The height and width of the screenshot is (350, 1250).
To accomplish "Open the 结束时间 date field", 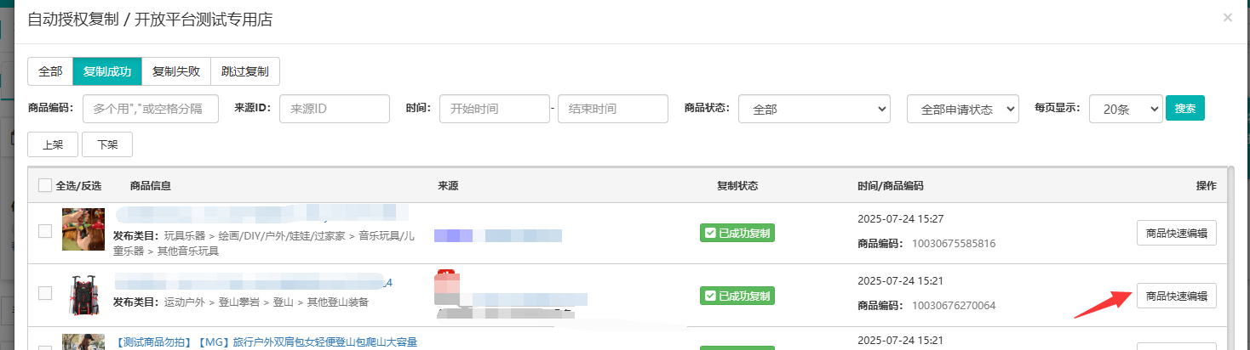I will [612, 109].
